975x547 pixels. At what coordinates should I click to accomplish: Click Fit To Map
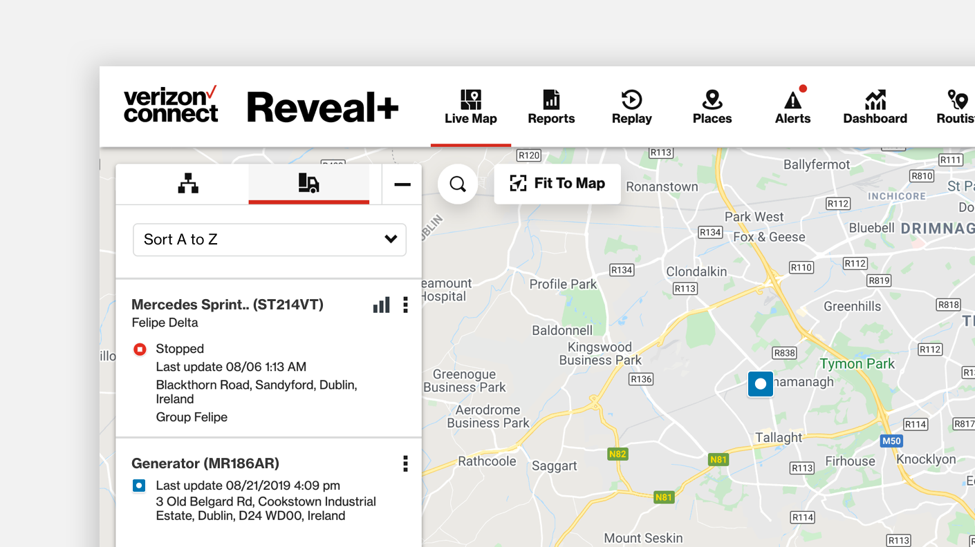click(x=557, y=184)
